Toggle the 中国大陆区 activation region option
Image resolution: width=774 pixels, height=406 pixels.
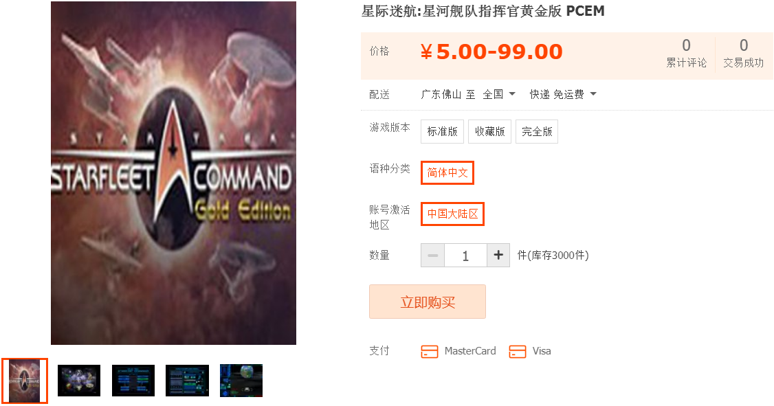tap(453, 214)
